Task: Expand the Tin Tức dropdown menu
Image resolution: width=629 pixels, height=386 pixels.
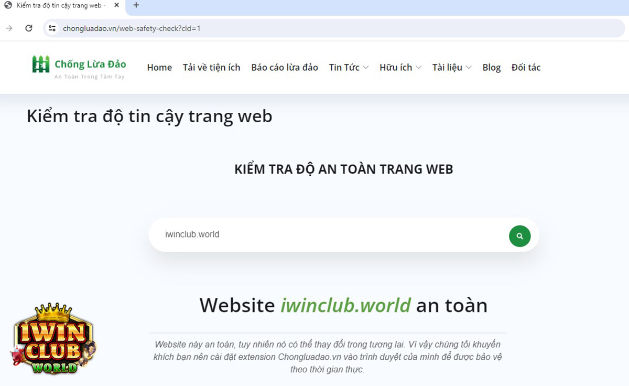Action: point(349,67)
